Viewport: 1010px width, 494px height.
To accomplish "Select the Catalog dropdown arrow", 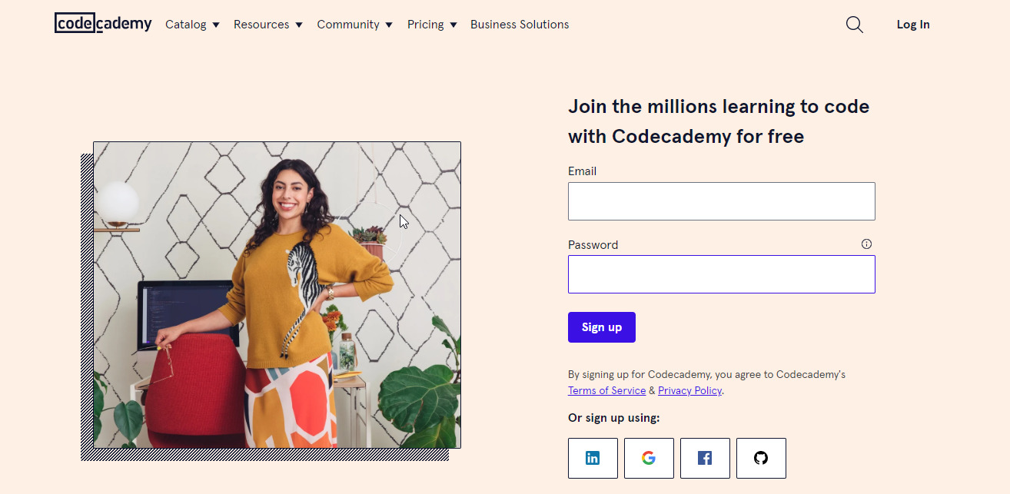I will [x=216, y=25].
